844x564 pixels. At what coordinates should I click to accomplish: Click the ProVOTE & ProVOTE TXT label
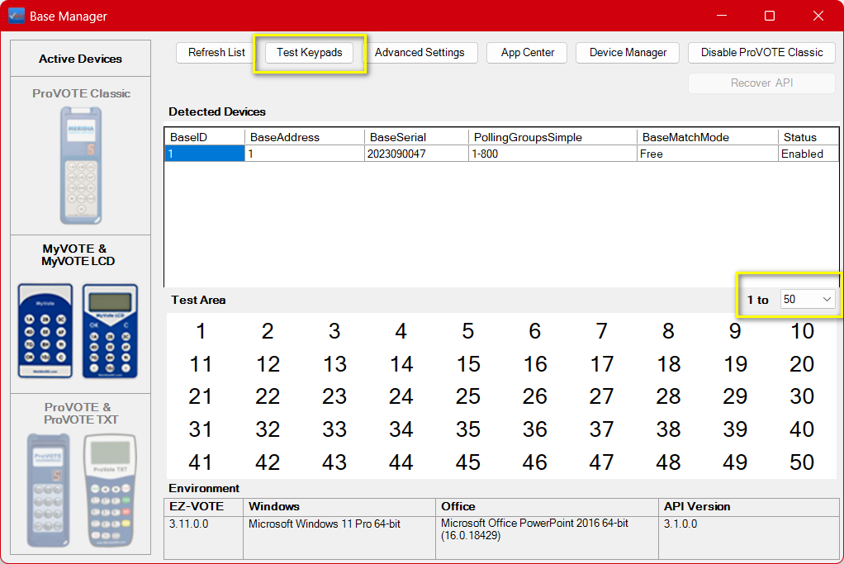coord(81,414)
